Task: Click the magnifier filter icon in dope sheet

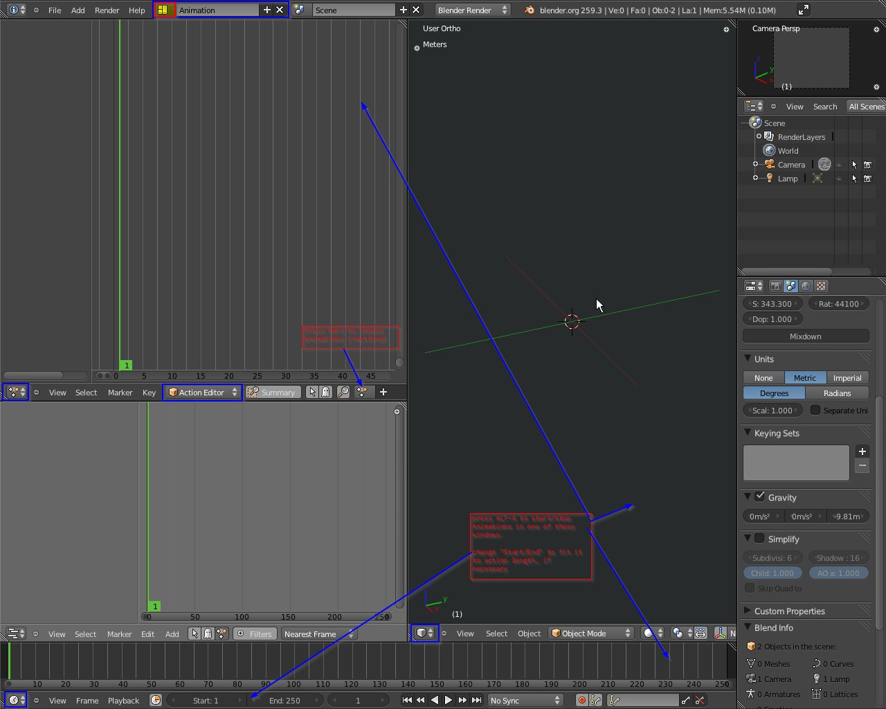Action: click(343, 393)
